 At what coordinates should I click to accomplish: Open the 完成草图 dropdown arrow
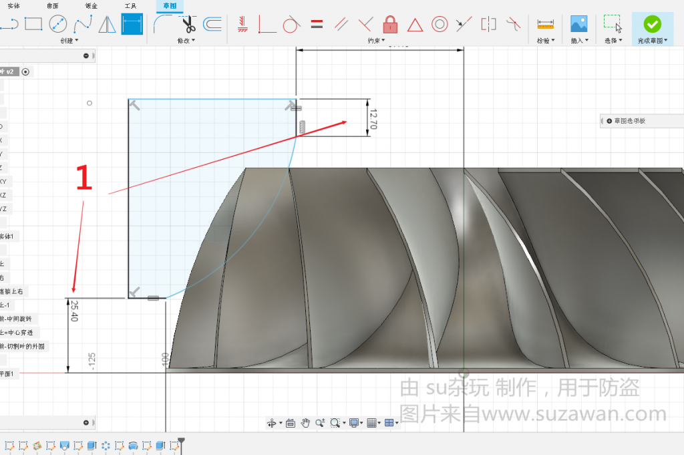pos(666,41)
